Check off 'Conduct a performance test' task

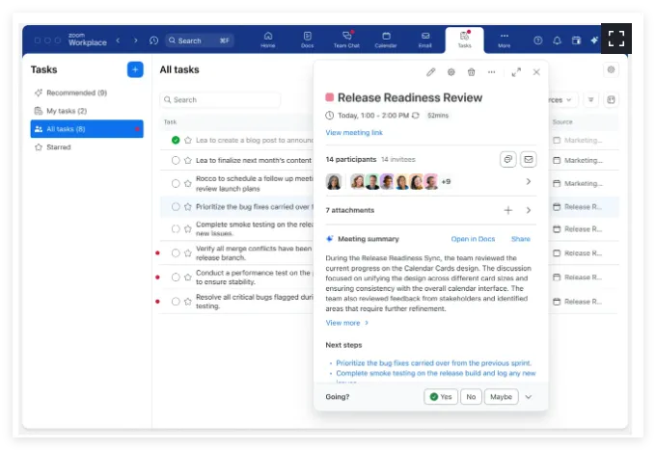pyautogui.click(x=176, y=277)
